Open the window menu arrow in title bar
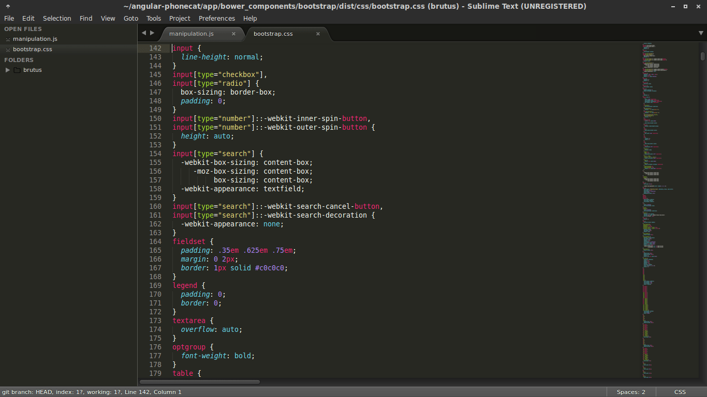Screen dimensions: 707x397 8,7
